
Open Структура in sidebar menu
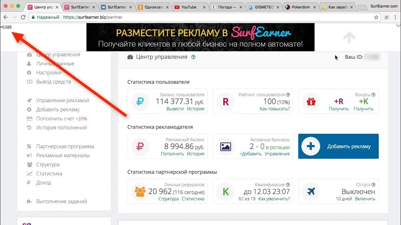(x=48, y=165)
